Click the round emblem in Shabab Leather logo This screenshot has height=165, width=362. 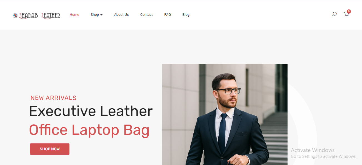point(15,16)
